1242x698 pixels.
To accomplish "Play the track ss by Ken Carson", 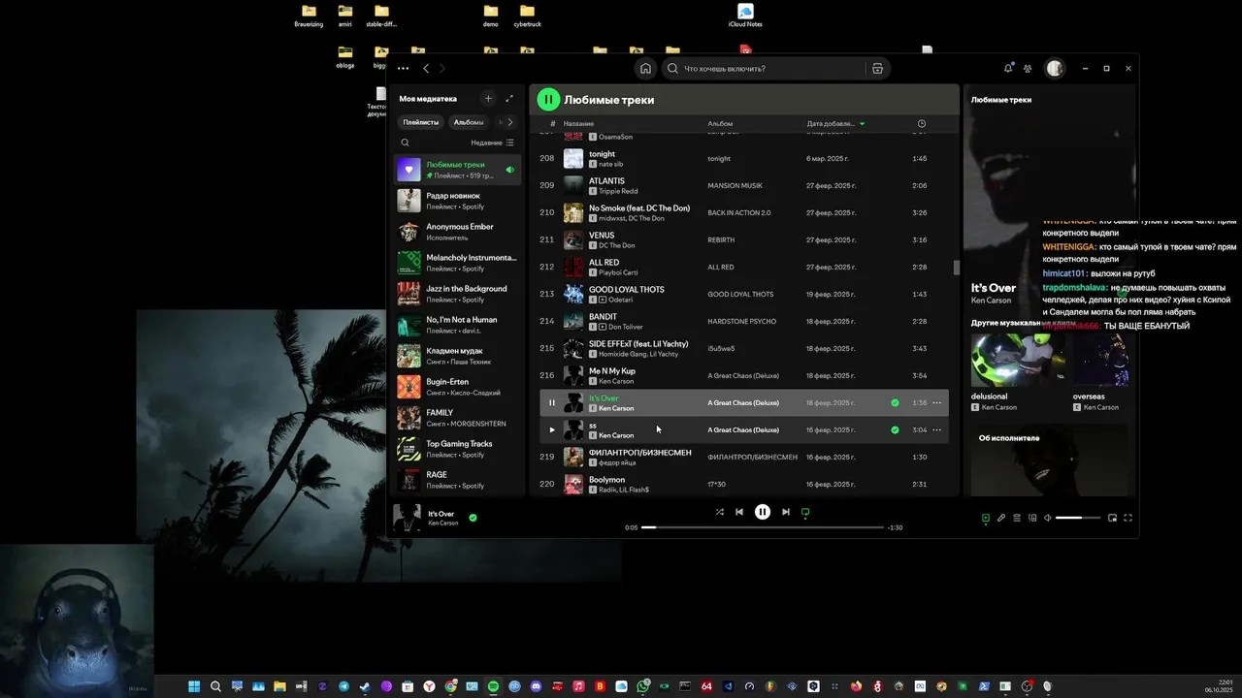I will (552, 429).
